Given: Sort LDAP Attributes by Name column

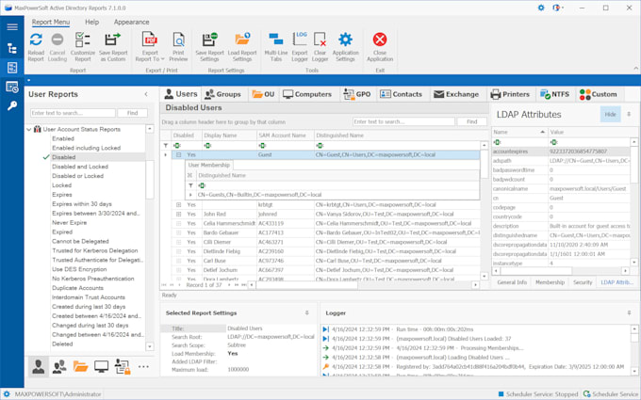Looking at the screenshot, I should (x=519, y=132).
